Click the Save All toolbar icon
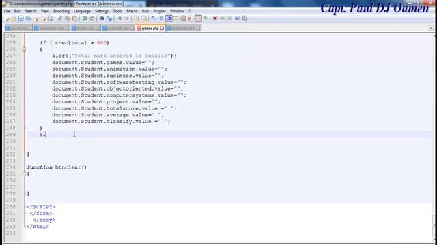Viewport: 437px width, 245px height. click(28, 18)
